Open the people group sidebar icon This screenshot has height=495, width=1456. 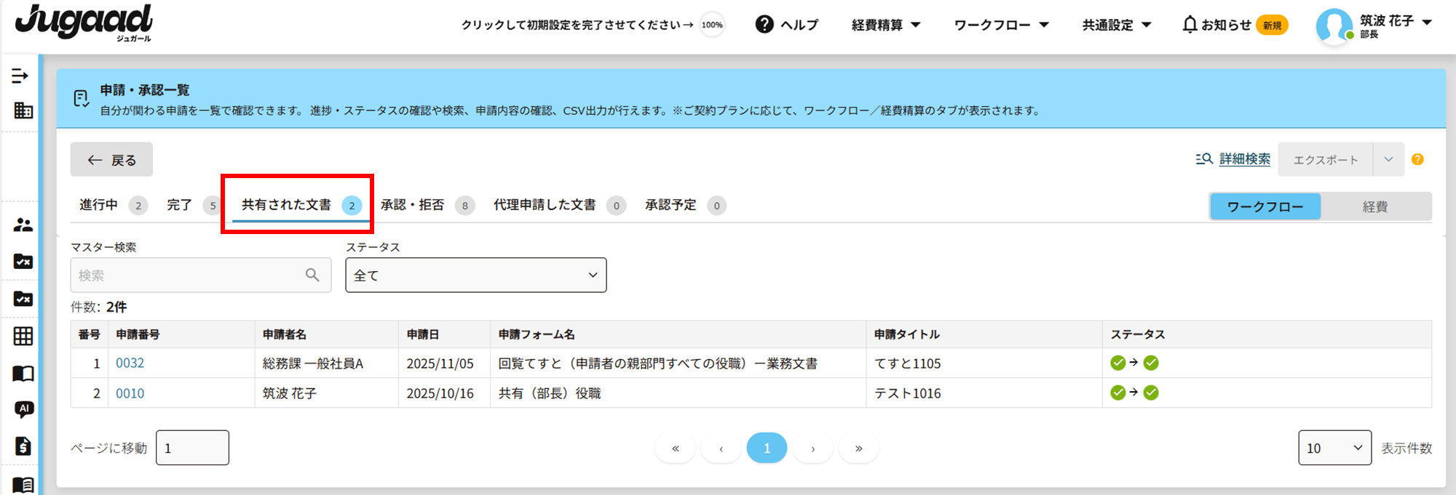pos(23,225)
